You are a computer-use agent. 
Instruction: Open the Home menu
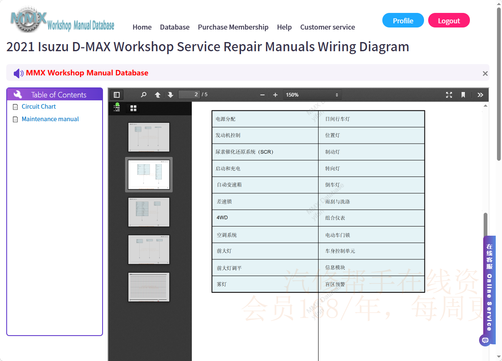(142, 27)
